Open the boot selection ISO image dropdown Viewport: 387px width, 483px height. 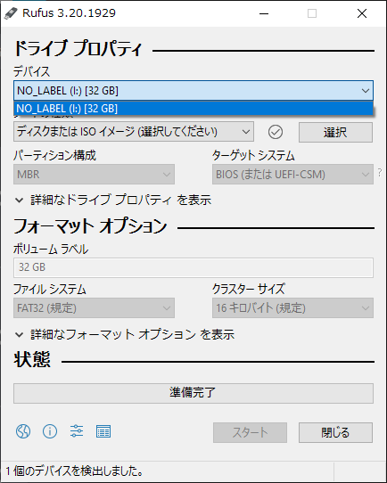coord(134,132)
